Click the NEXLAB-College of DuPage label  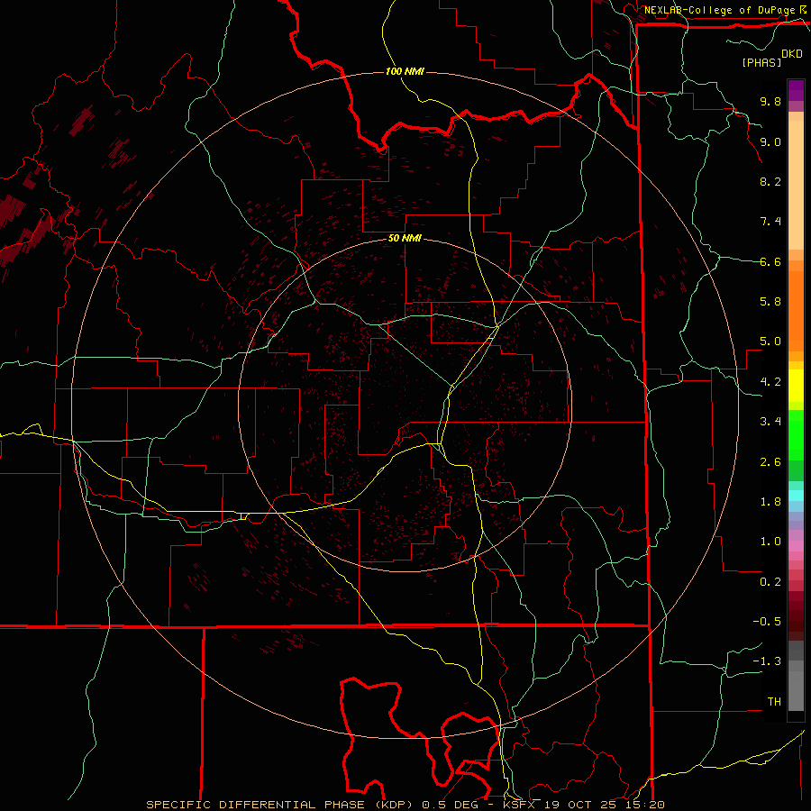tap(720, 10)
